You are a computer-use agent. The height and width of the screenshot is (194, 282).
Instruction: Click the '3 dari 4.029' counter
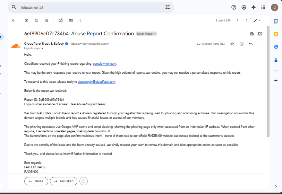point(223,20)
